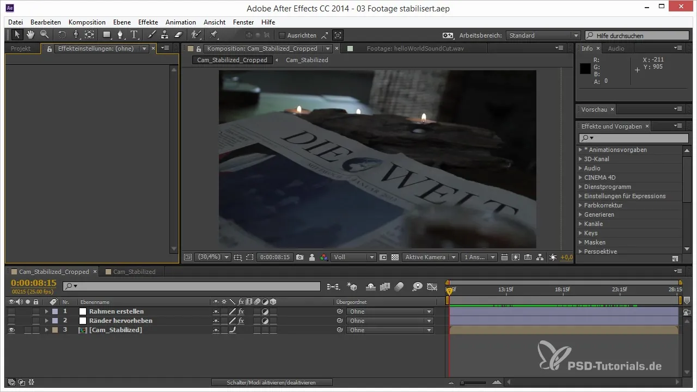
Task: Select the Pen tool
Action: coord(121,35)
